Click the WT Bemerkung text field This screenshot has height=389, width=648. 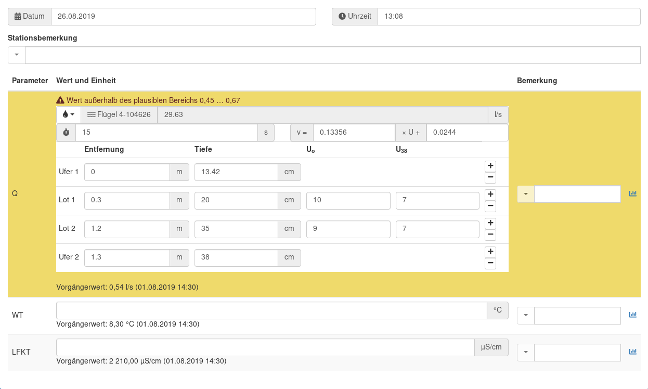[x=577, y=315]
